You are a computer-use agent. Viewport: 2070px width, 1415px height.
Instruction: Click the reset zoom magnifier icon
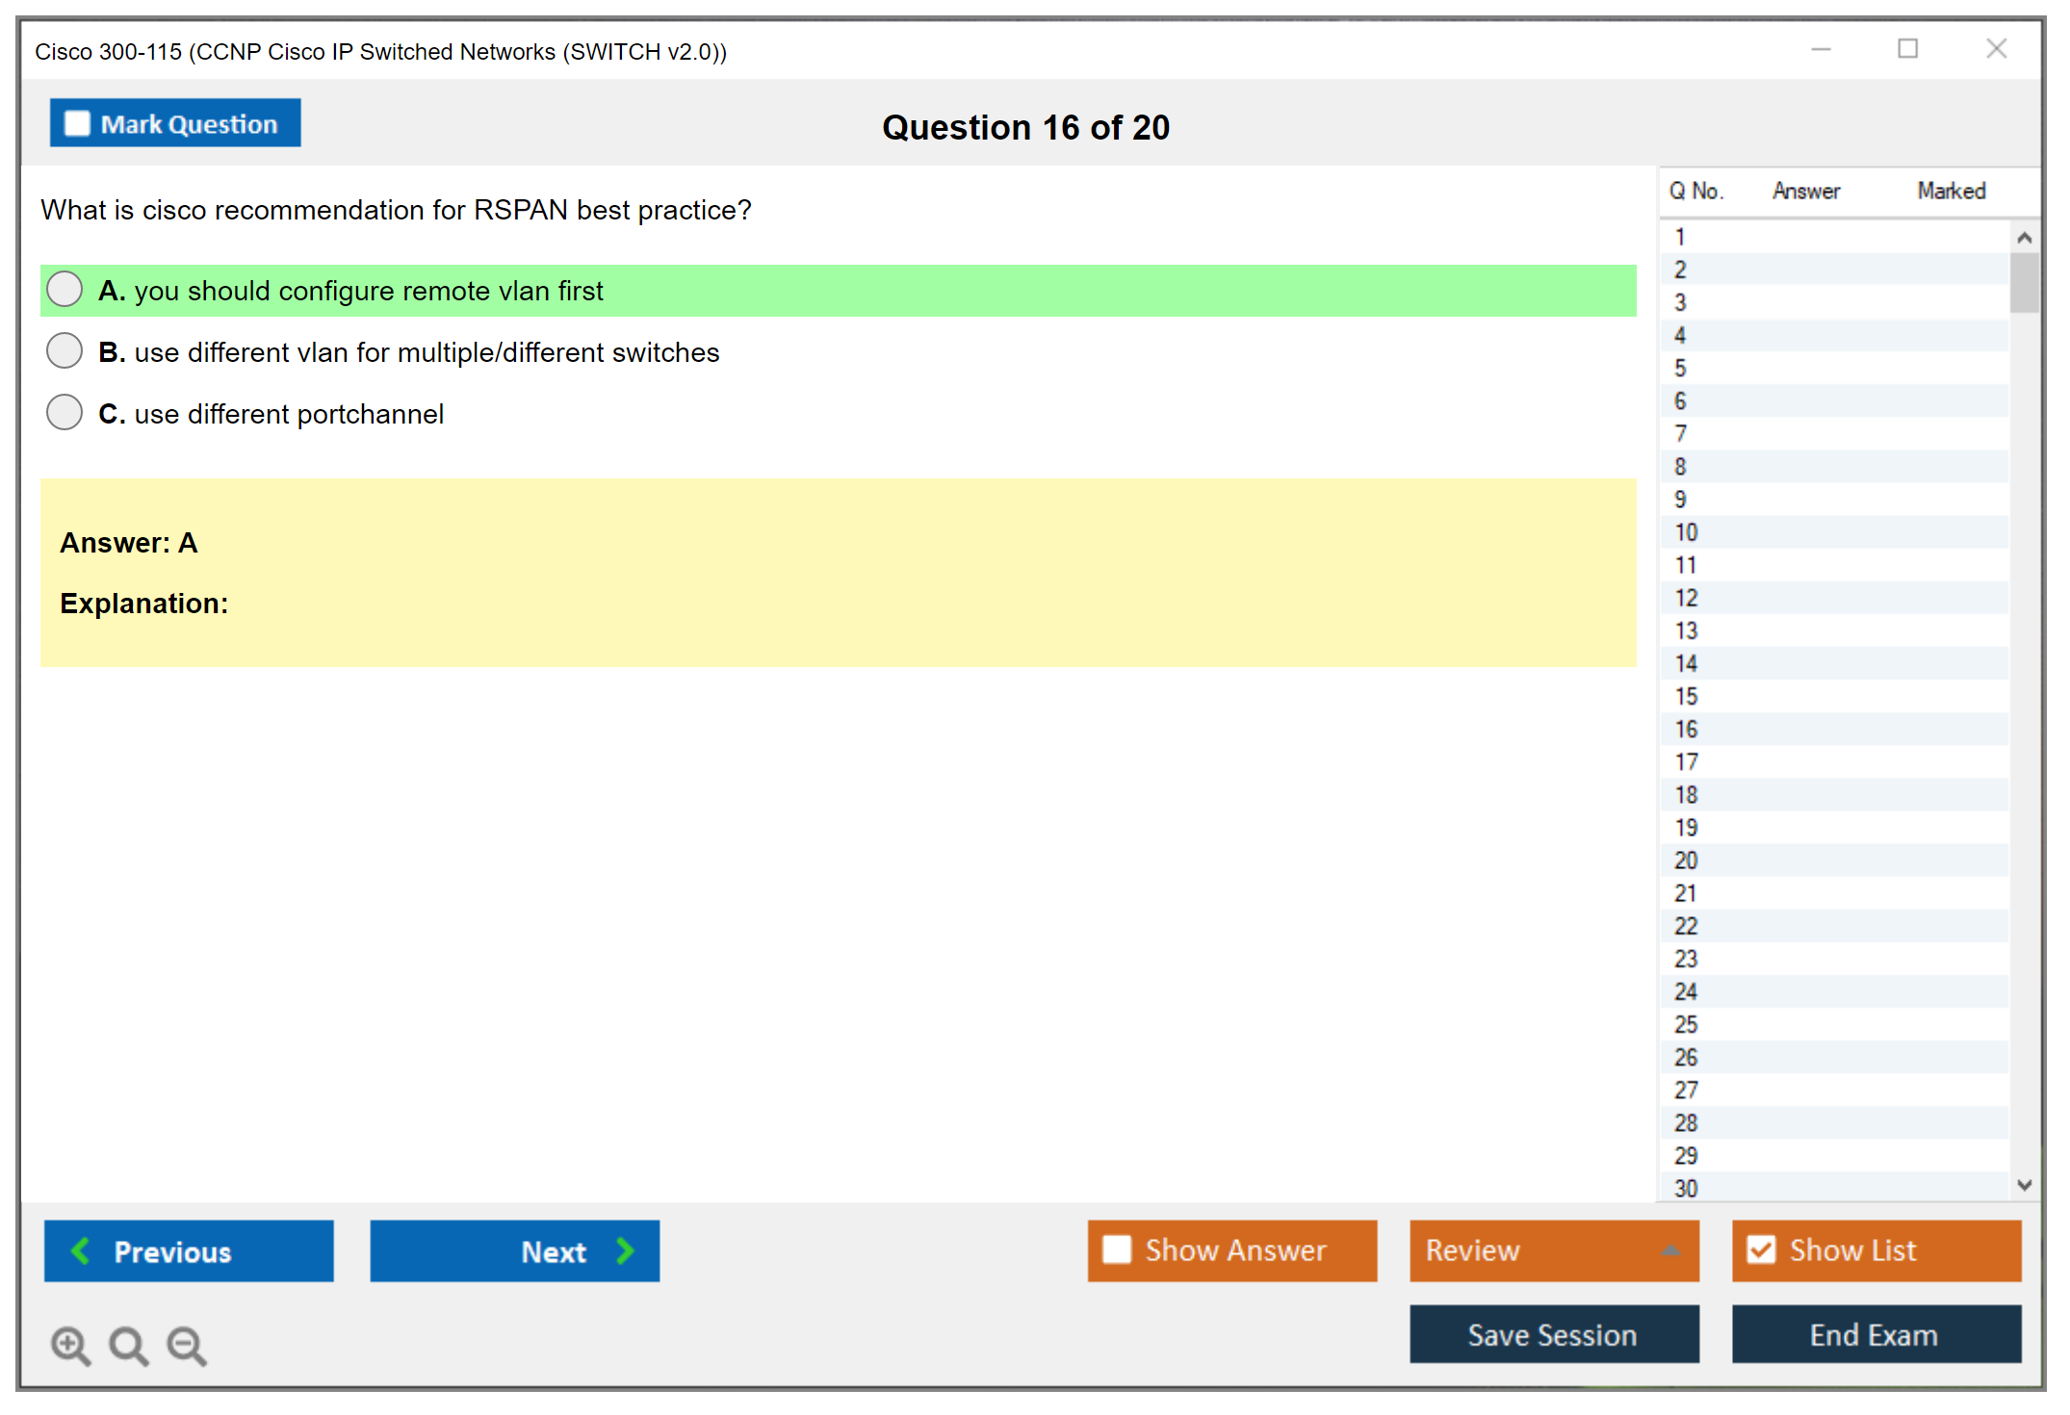pyautogui.click(x=128, y=1345)
